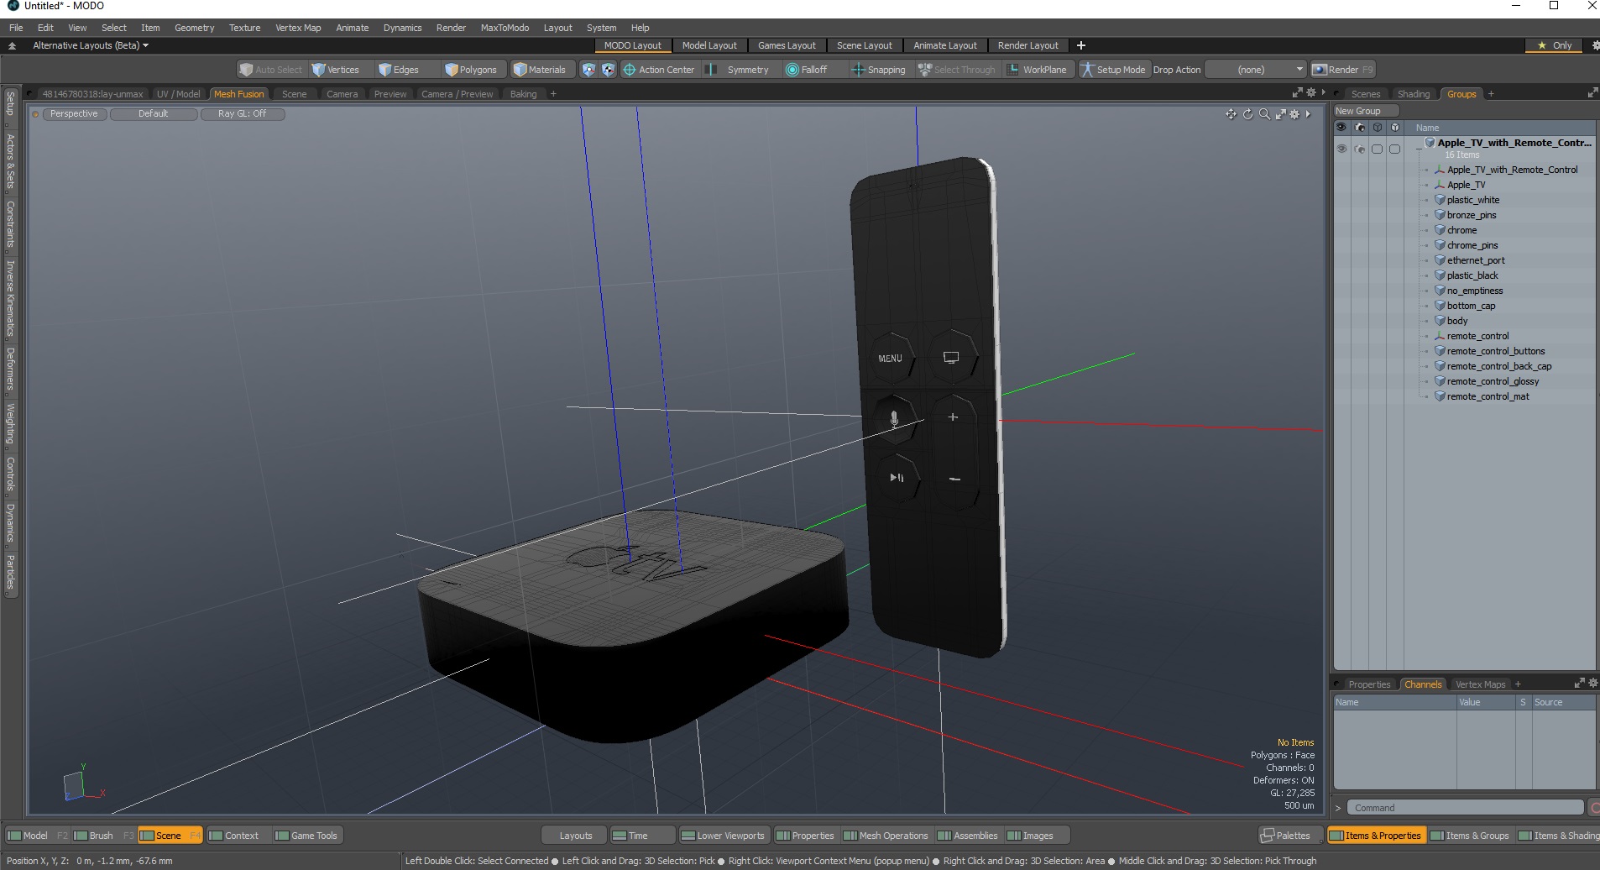Click the viewport pan (move) icon

[1231, 114]
